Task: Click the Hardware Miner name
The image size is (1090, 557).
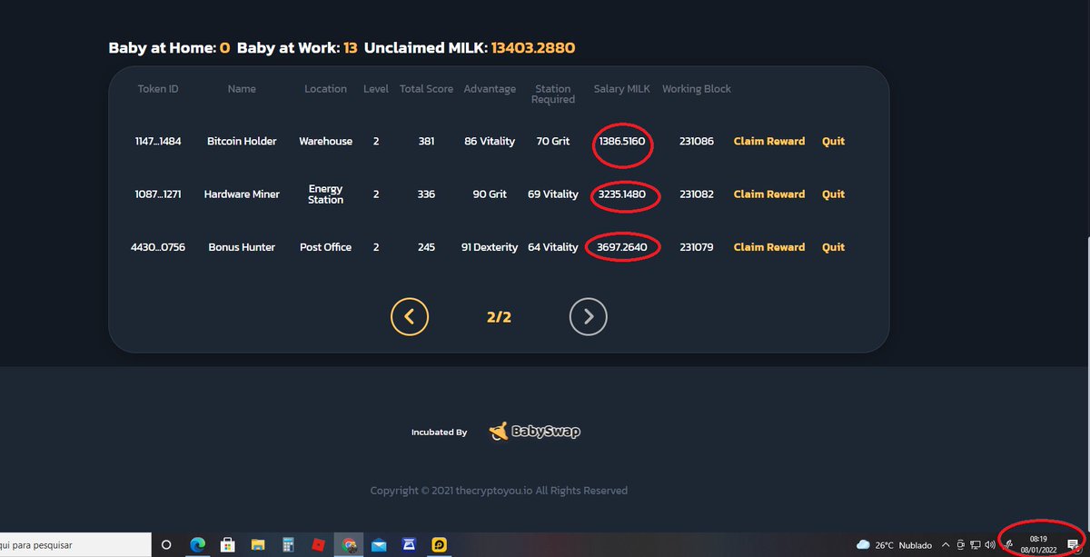Action: (242, 194)
